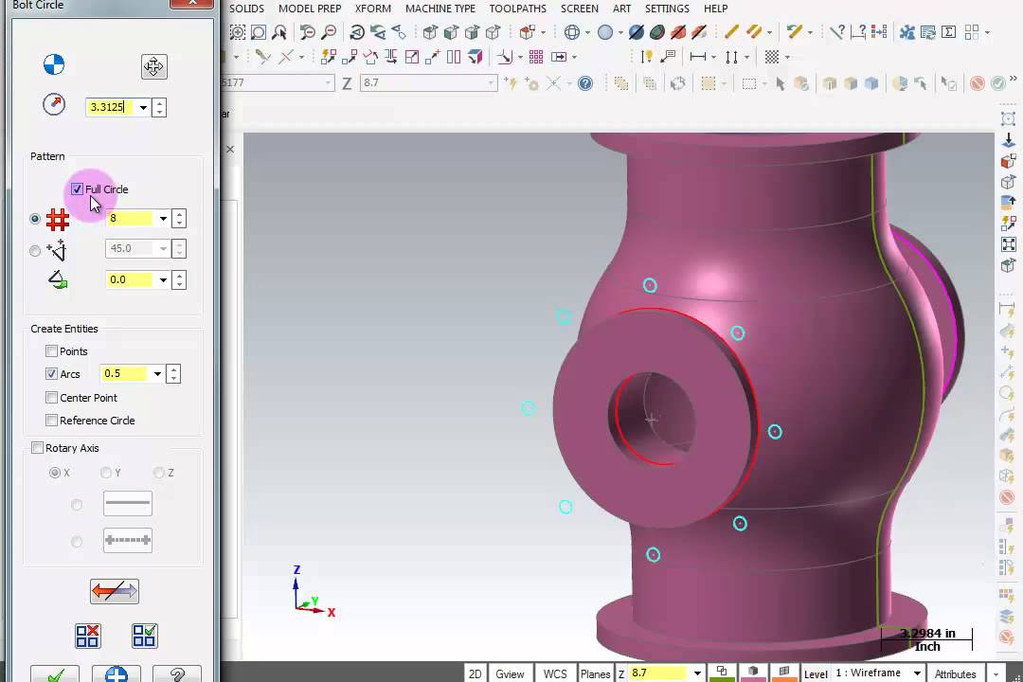Click the Planes status bar button
Image resolution: width=1023 pixels, height=682 pixels.
point(595,673)
